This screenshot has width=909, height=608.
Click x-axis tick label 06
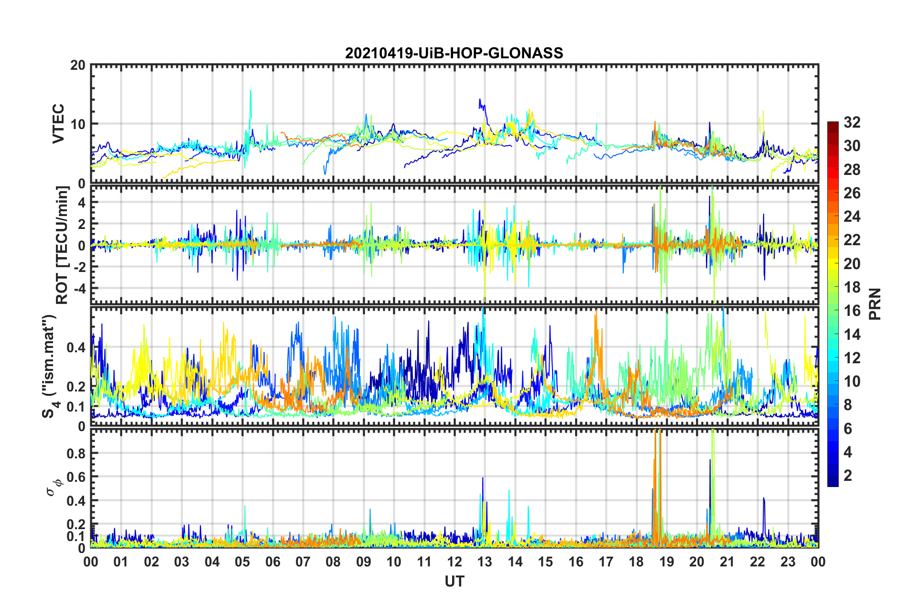(x=273, y=562)
